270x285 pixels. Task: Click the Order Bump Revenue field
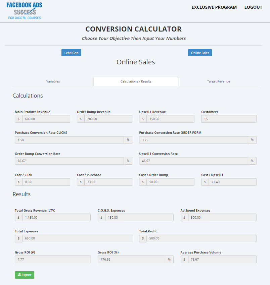point(108,119)
